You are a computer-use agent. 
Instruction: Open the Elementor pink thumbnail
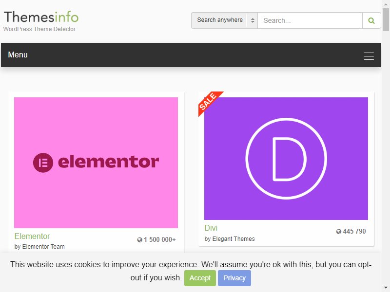click(96, 163)
